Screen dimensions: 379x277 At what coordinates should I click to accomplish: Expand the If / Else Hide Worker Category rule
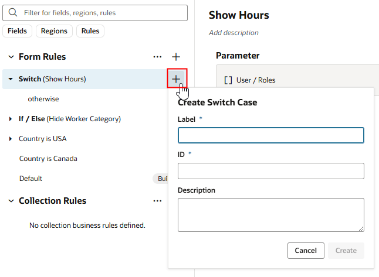pos(11,119)
